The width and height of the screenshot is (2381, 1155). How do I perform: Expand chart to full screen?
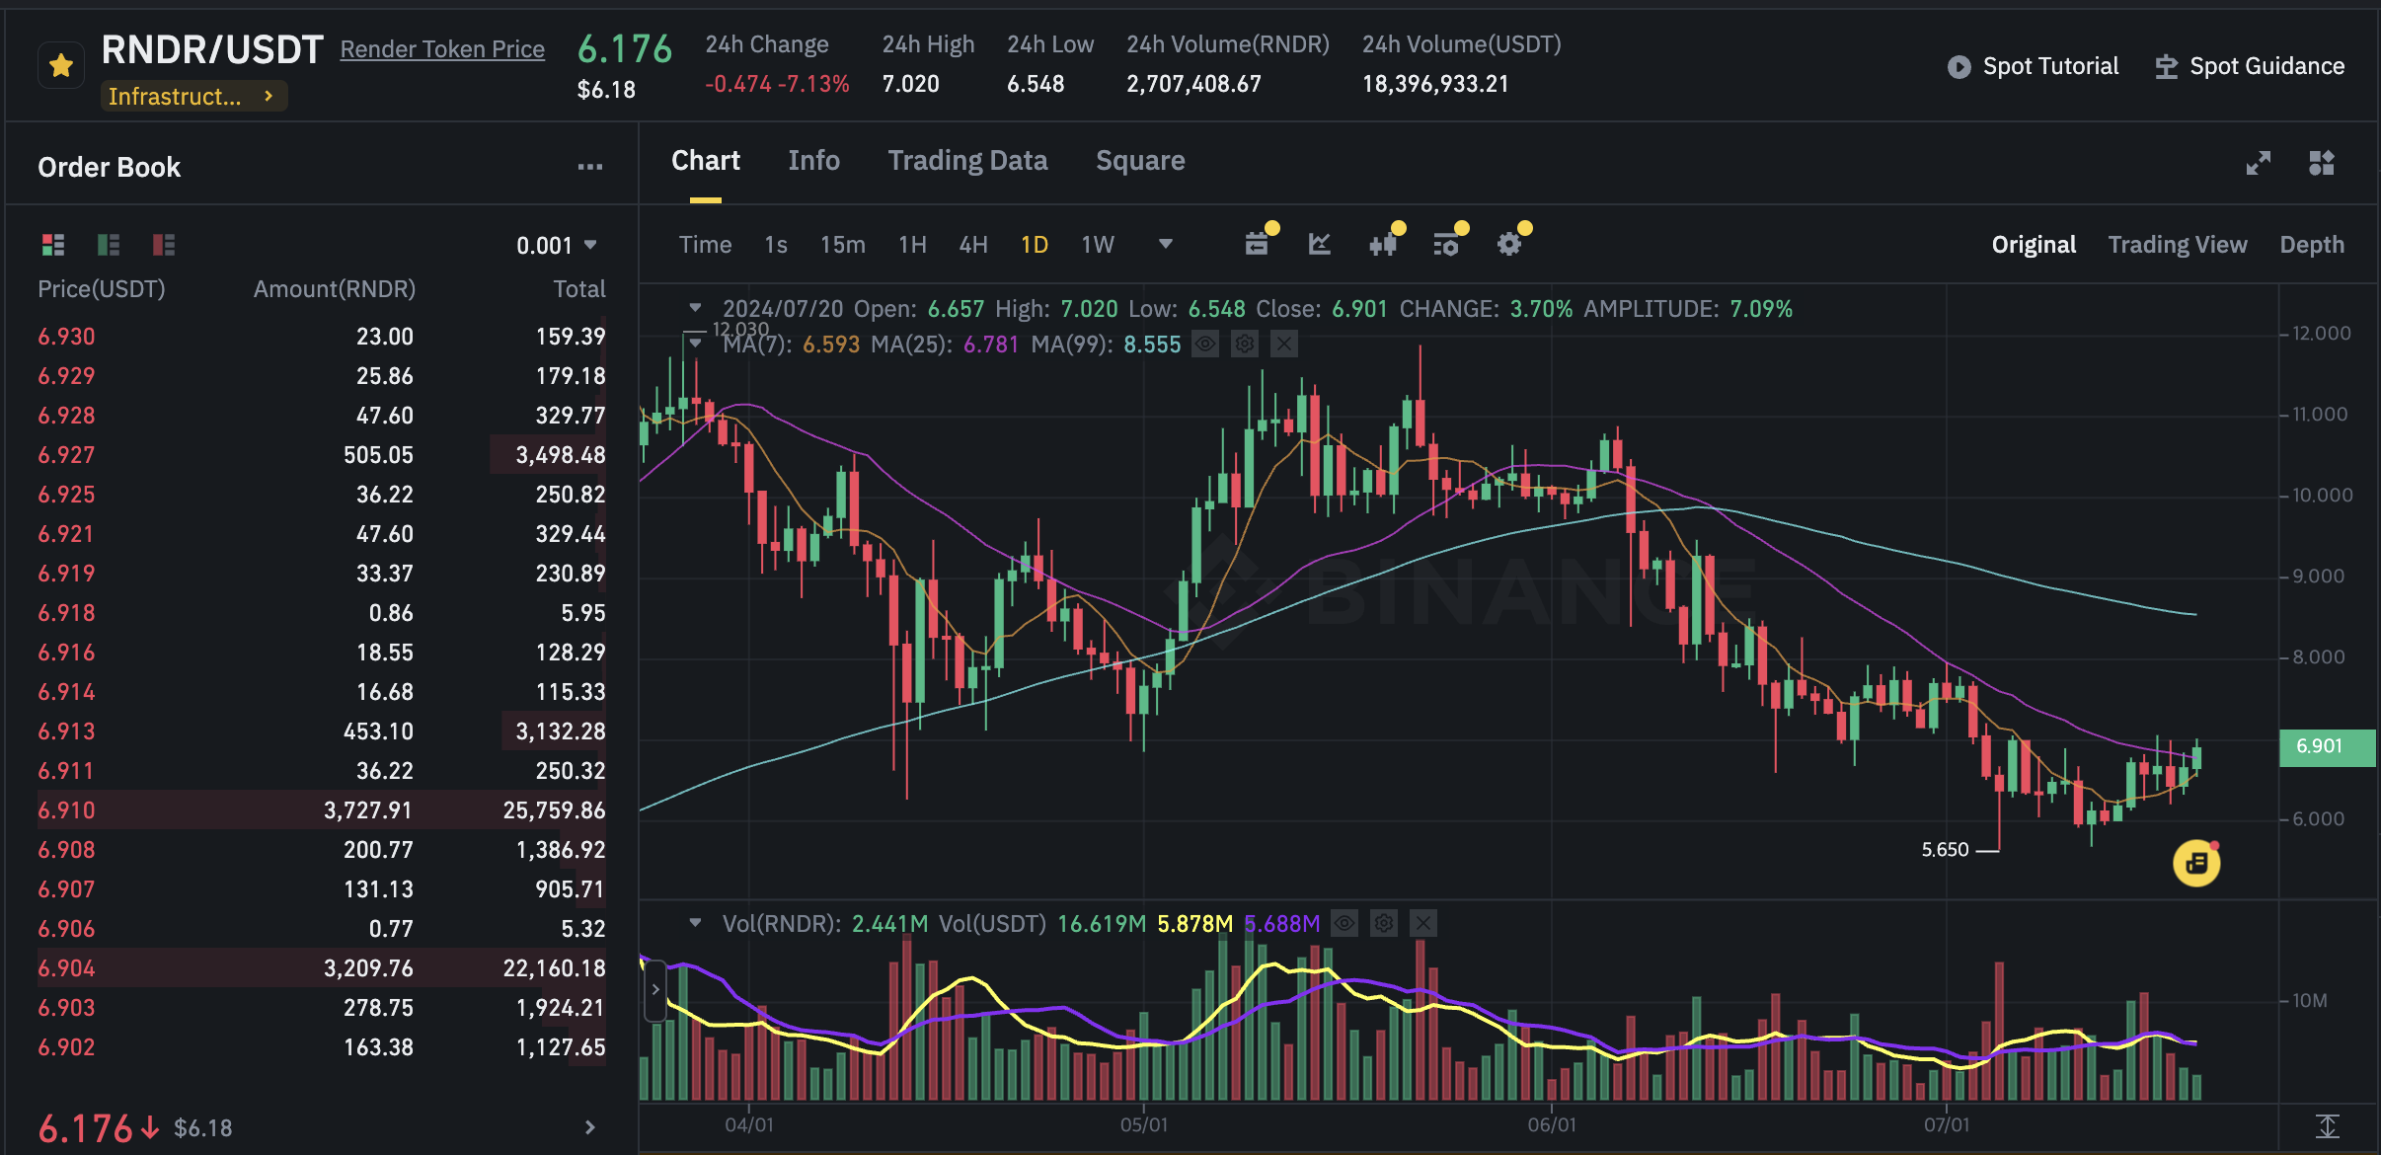pos(2258,163)
